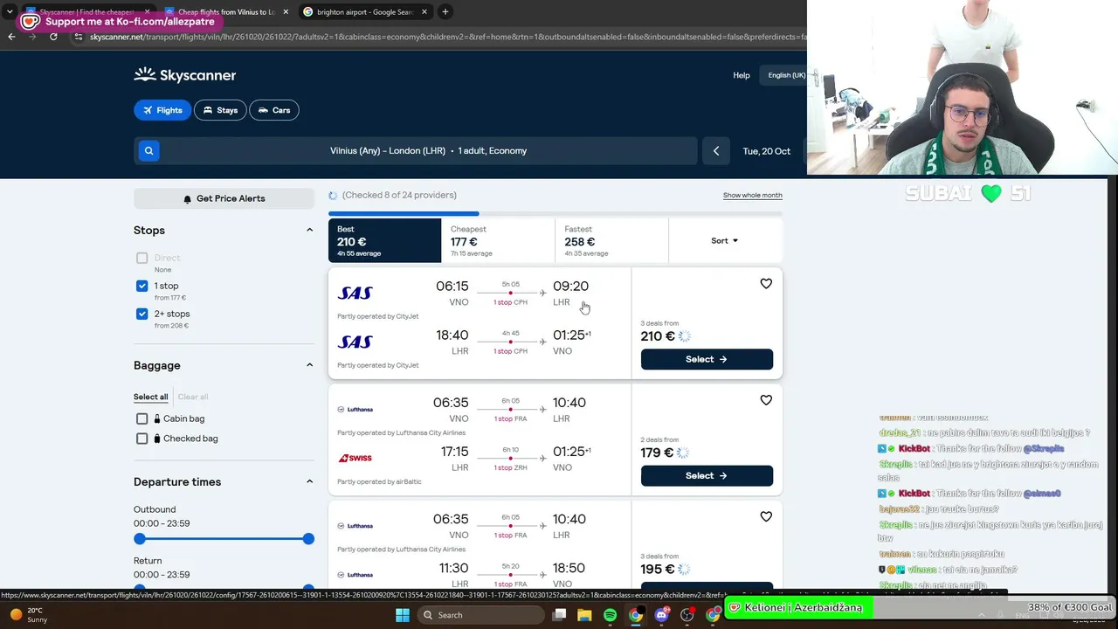
Task: Click the 1 stop ZRH label
Action: tap(510, 467)
